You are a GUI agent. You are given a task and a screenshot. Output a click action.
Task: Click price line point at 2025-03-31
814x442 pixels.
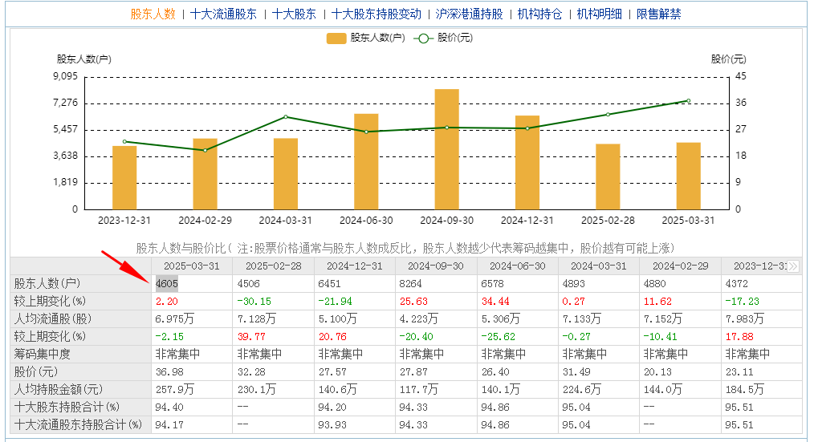click(689, 100)
